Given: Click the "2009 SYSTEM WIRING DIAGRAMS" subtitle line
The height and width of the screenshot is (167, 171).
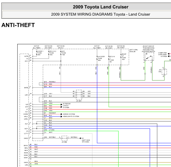Looking at the screenshot, I should tap(101, 14).
